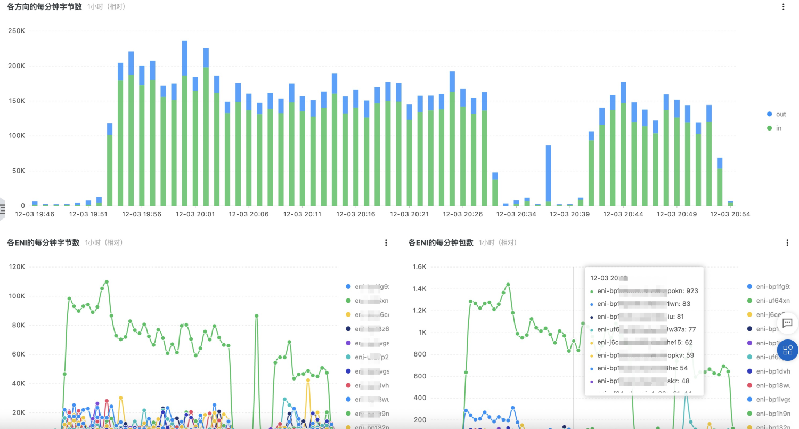Toggle the teal eni-u…p2 legend entry in bytes chart
Viewport: 799px width, 429px height.
pos(367,357)
